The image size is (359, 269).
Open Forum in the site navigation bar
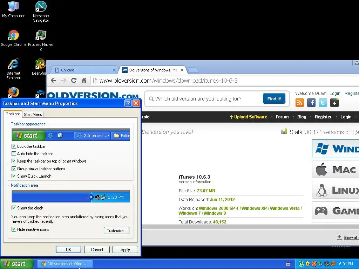point(282,117)
